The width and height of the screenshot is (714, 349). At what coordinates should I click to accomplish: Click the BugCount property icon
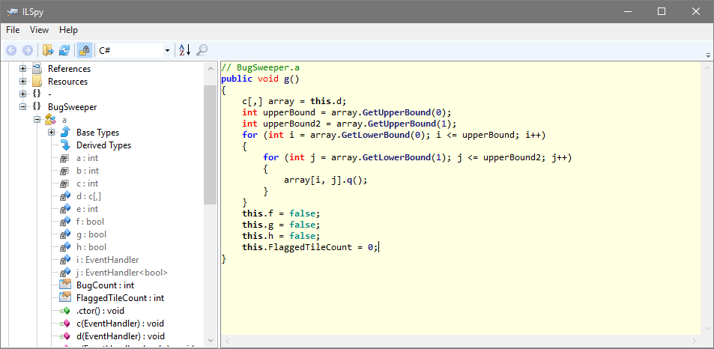65,285
